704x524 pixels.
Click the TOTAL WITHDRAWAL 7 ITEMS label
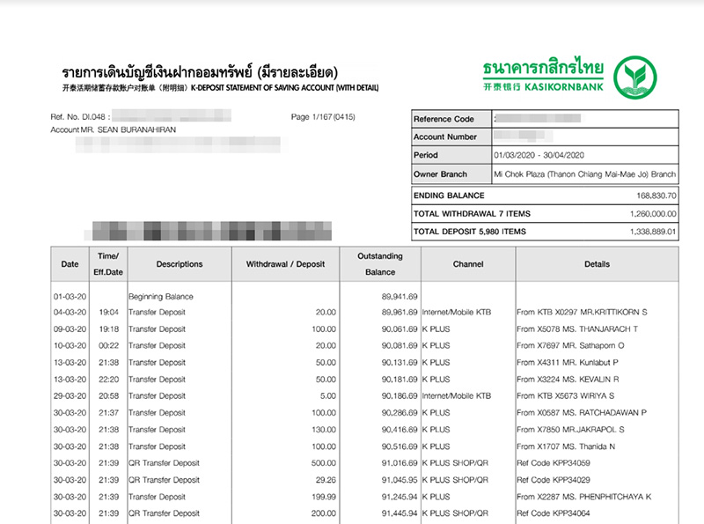coord(472,213)
